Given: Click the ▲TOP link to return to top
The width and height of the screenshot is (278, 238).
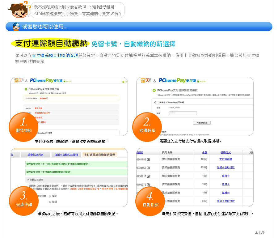Looking at the screenshot, I should (260, 232).
